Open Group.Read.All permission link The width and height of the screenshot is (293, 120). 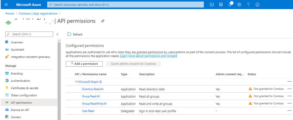(x=91, y=96)
